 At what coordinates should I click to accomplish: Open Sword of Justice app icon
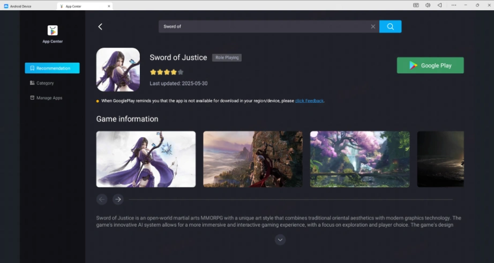pyautogui.click(x=118, y=70)
